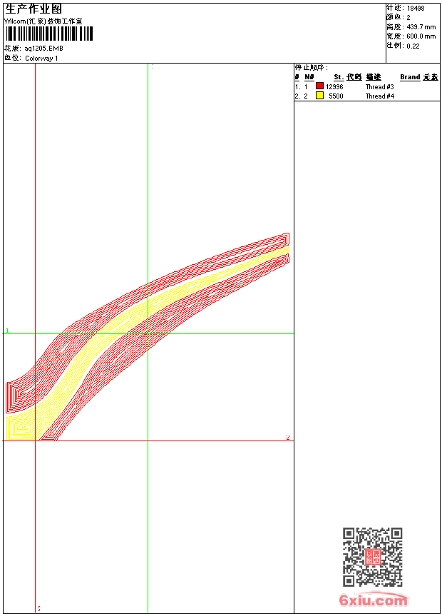Click the aq1205.EMB file name
The width and height of the screenshot is (442, 614).
pos(43,49)
